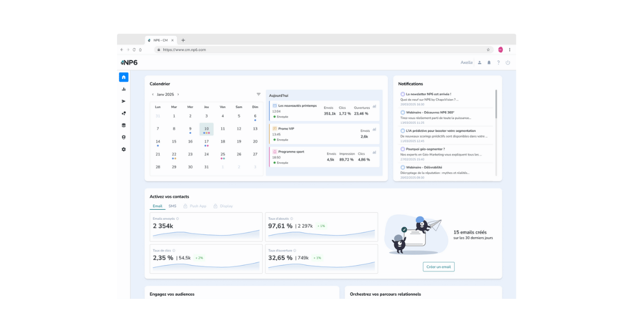This screenshot has height=332, width=633.
Task: Select highlighted day 10 in calendar
Action: coord(206,129)
